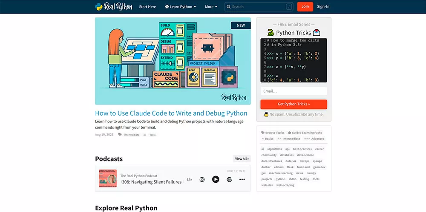Open Guided Learning Paths

pos(305,133)
